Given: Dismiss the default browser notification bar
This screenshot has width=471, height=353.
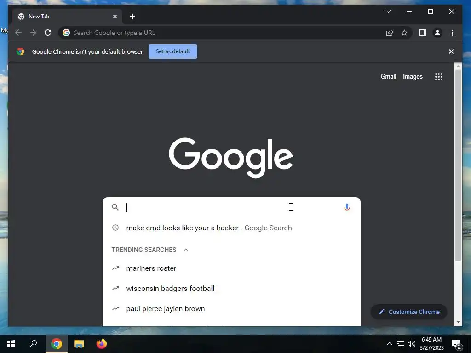Looking at the screenshot, I should tap(451, 51).
